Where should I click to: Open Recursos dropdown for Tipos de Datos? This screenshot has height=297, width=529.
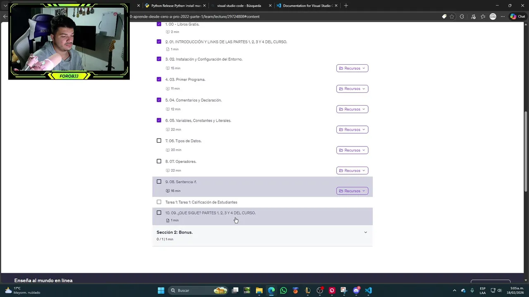point(352,150)
